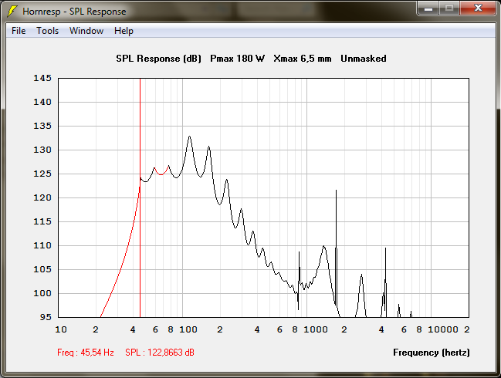Minimize the Hornresp SPL Response window
The height and width of the screenshot is (378, 501).
428,8
